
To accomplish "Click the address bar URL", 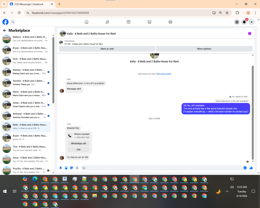I will [x=60, y=13].
